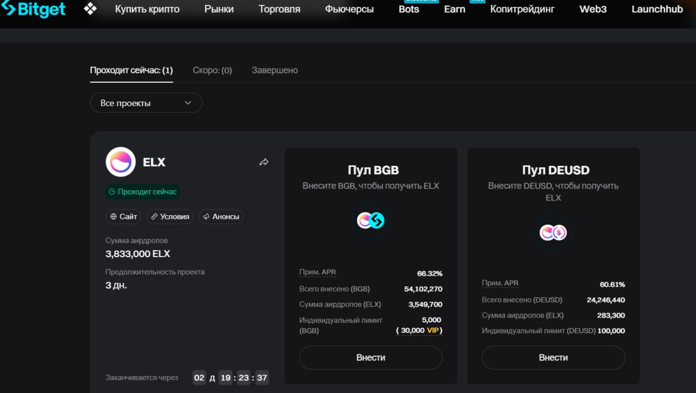This screenshot has height=393, width=696.
Task: Open the Торговля menu
Action: pyautogui.click(x=279, y=9)
